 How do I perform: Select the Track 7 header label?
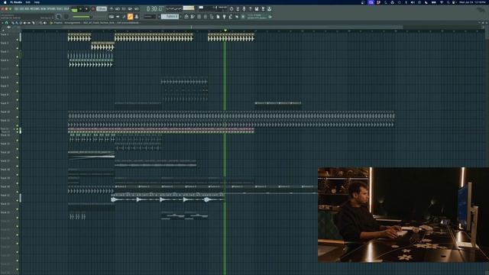(5, 86)
